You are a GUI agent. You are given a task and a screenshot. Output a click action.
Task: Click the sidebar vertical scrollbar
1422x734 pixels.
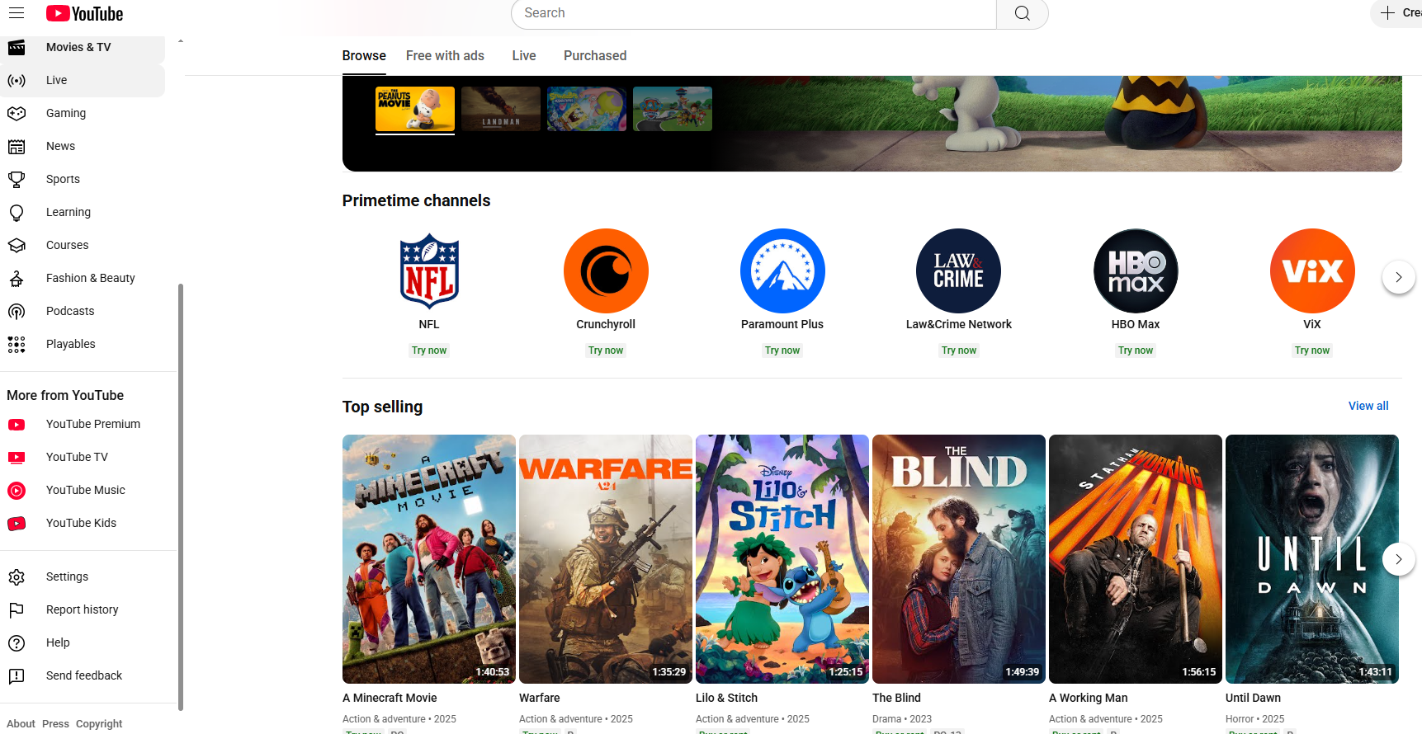click(181, 495)
